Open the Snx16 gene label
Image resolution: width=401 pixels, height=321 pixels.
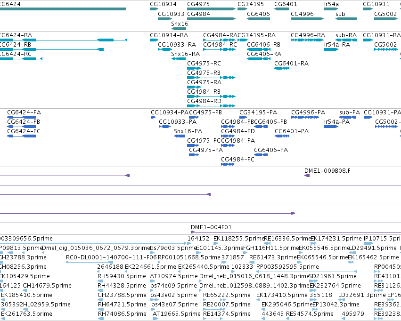click(x=180, y=24)
